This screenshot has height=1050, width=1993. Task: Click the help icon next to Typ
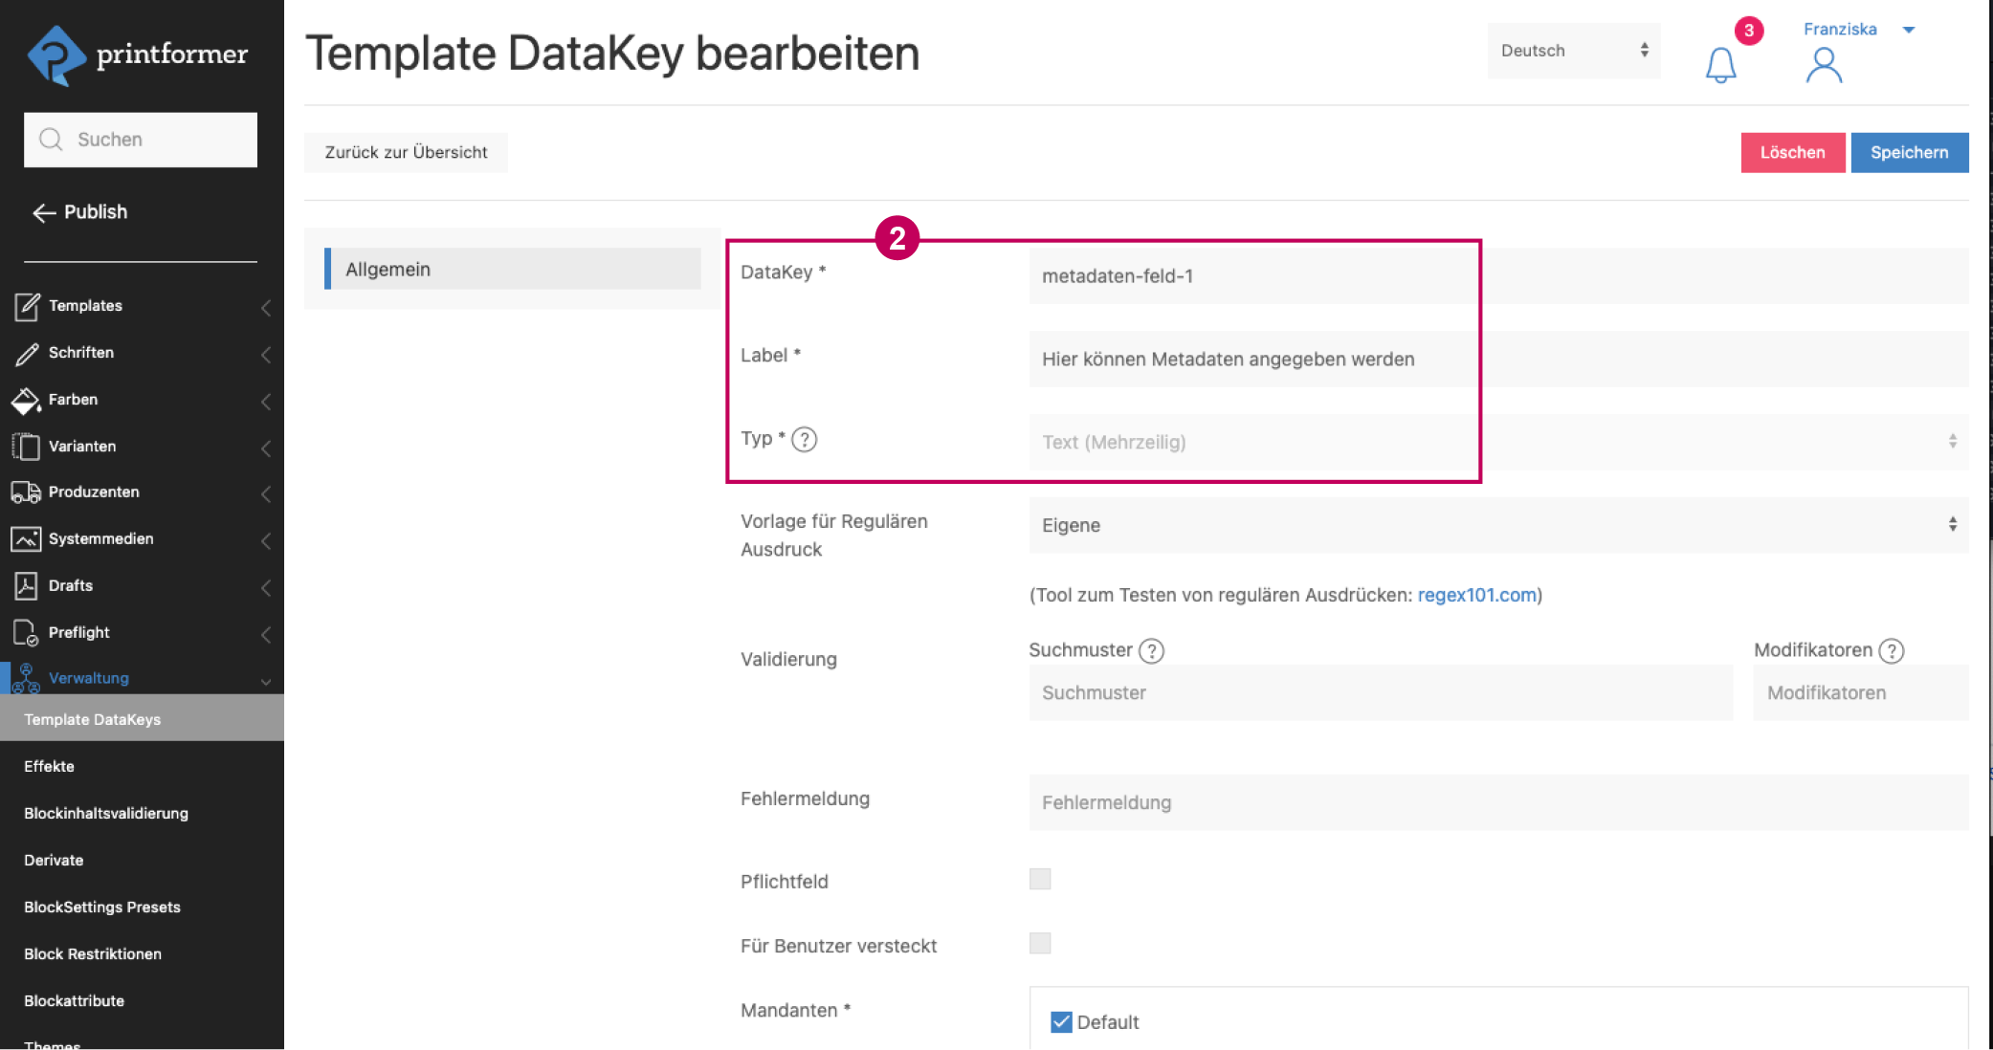(805, 439)
